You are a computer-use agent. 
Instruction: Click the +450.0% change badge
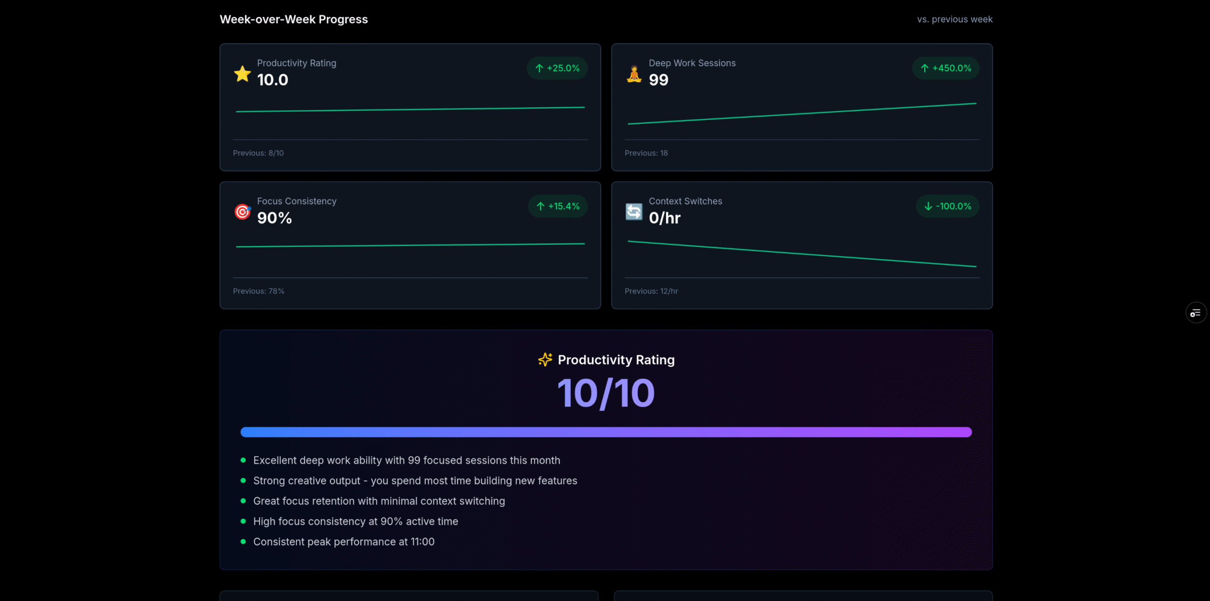[x=945, y=69]
